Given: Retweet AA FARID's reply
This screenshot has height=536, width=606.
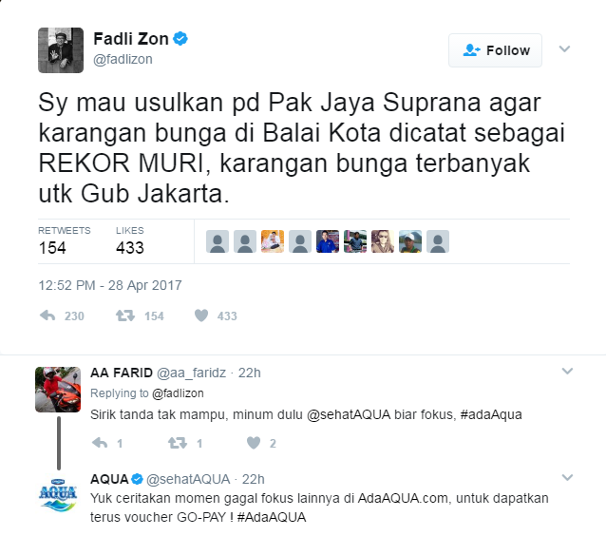Looking at the screenshot, I should (178, 443).
